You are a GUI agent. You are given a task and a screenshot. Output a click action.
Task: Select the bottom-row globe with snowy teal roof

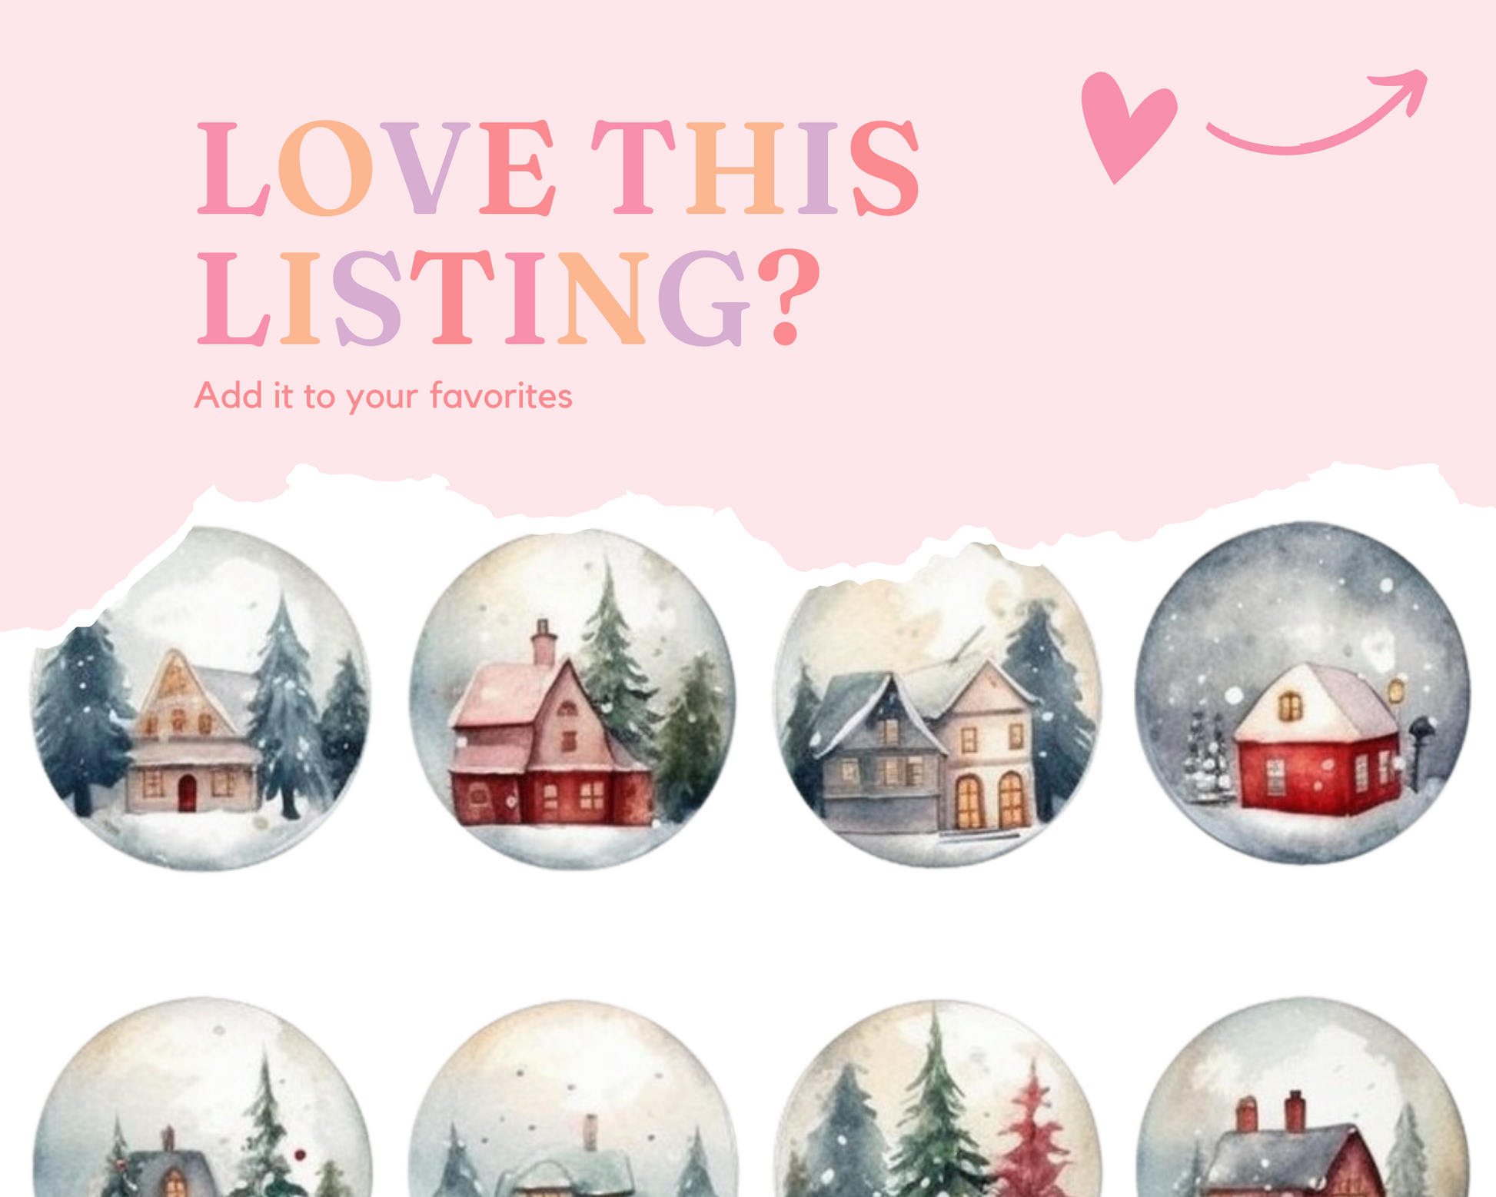click(x=572, y=1099)
